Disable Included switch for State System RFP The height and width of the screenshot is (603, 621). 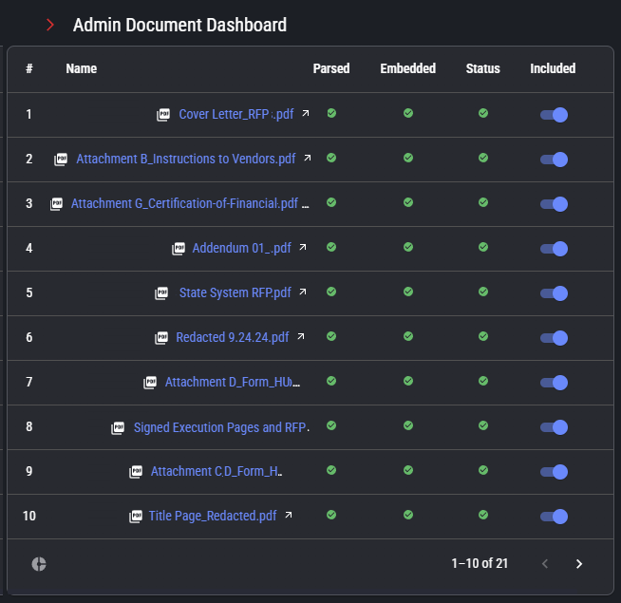tap(554, 293)
